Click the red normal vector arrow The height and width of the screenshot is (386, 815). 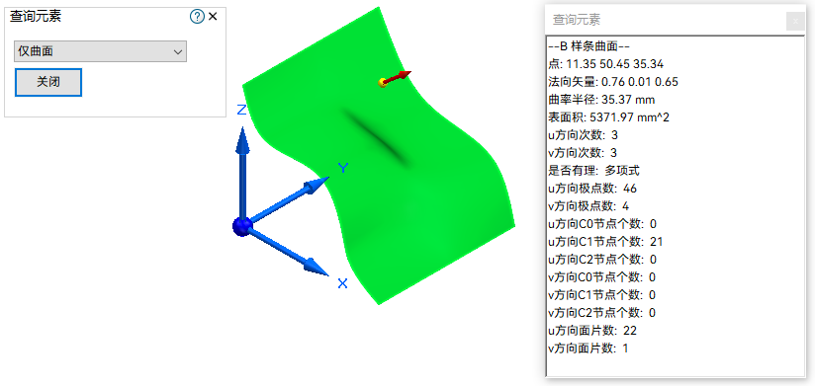pos(400,76)
